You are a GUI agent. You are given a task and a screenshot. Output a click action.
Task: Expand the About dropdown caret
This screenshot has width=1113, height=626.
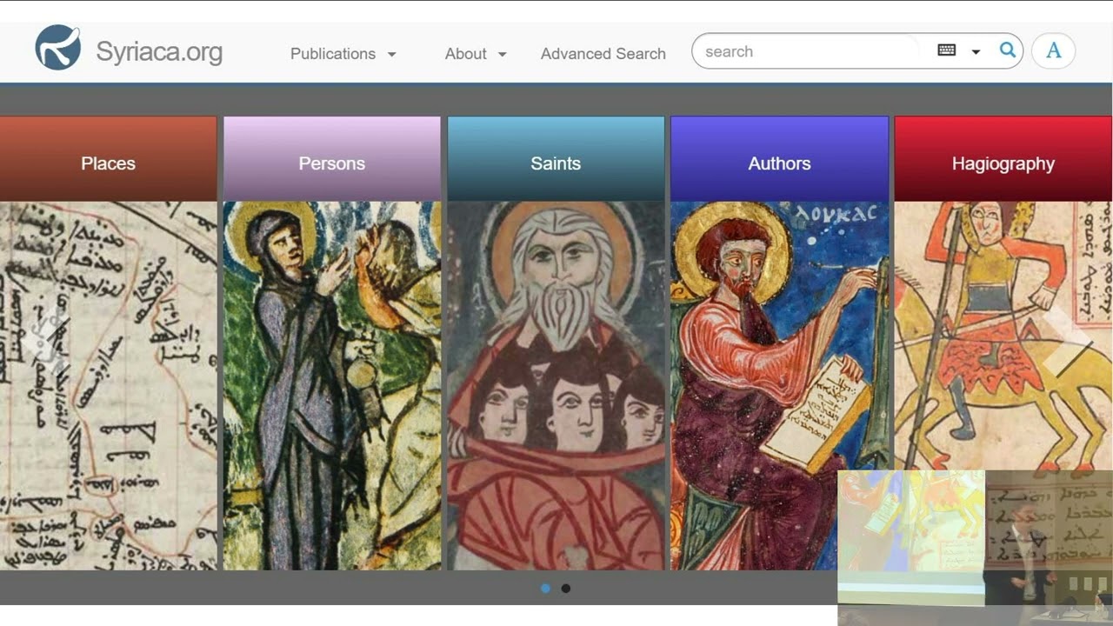pos(502,54)
